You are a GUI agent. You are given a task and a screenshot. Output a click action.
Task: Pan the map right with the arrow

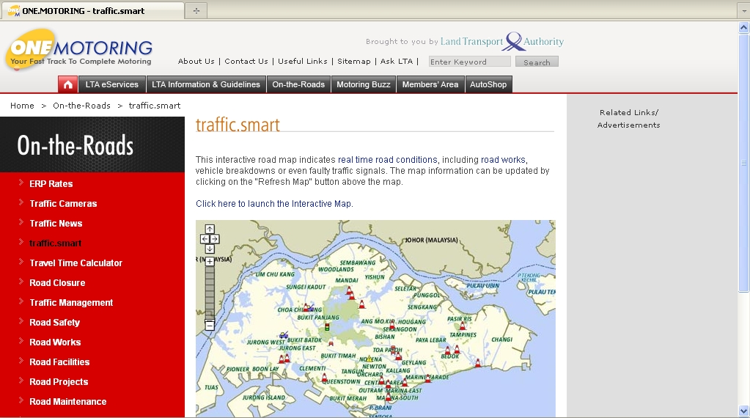tap(214, 238)
